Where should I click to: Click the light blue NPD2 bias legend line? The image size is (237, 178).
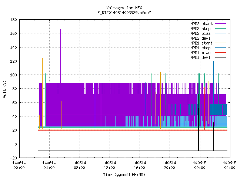pyautogui.click(x=221, y=33)
